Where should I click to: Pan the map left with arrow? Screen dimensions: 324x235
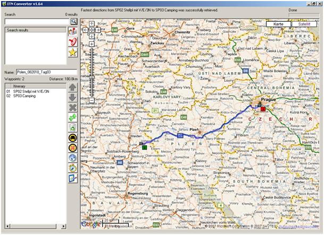pyautogui.click(x=85, y=30)
